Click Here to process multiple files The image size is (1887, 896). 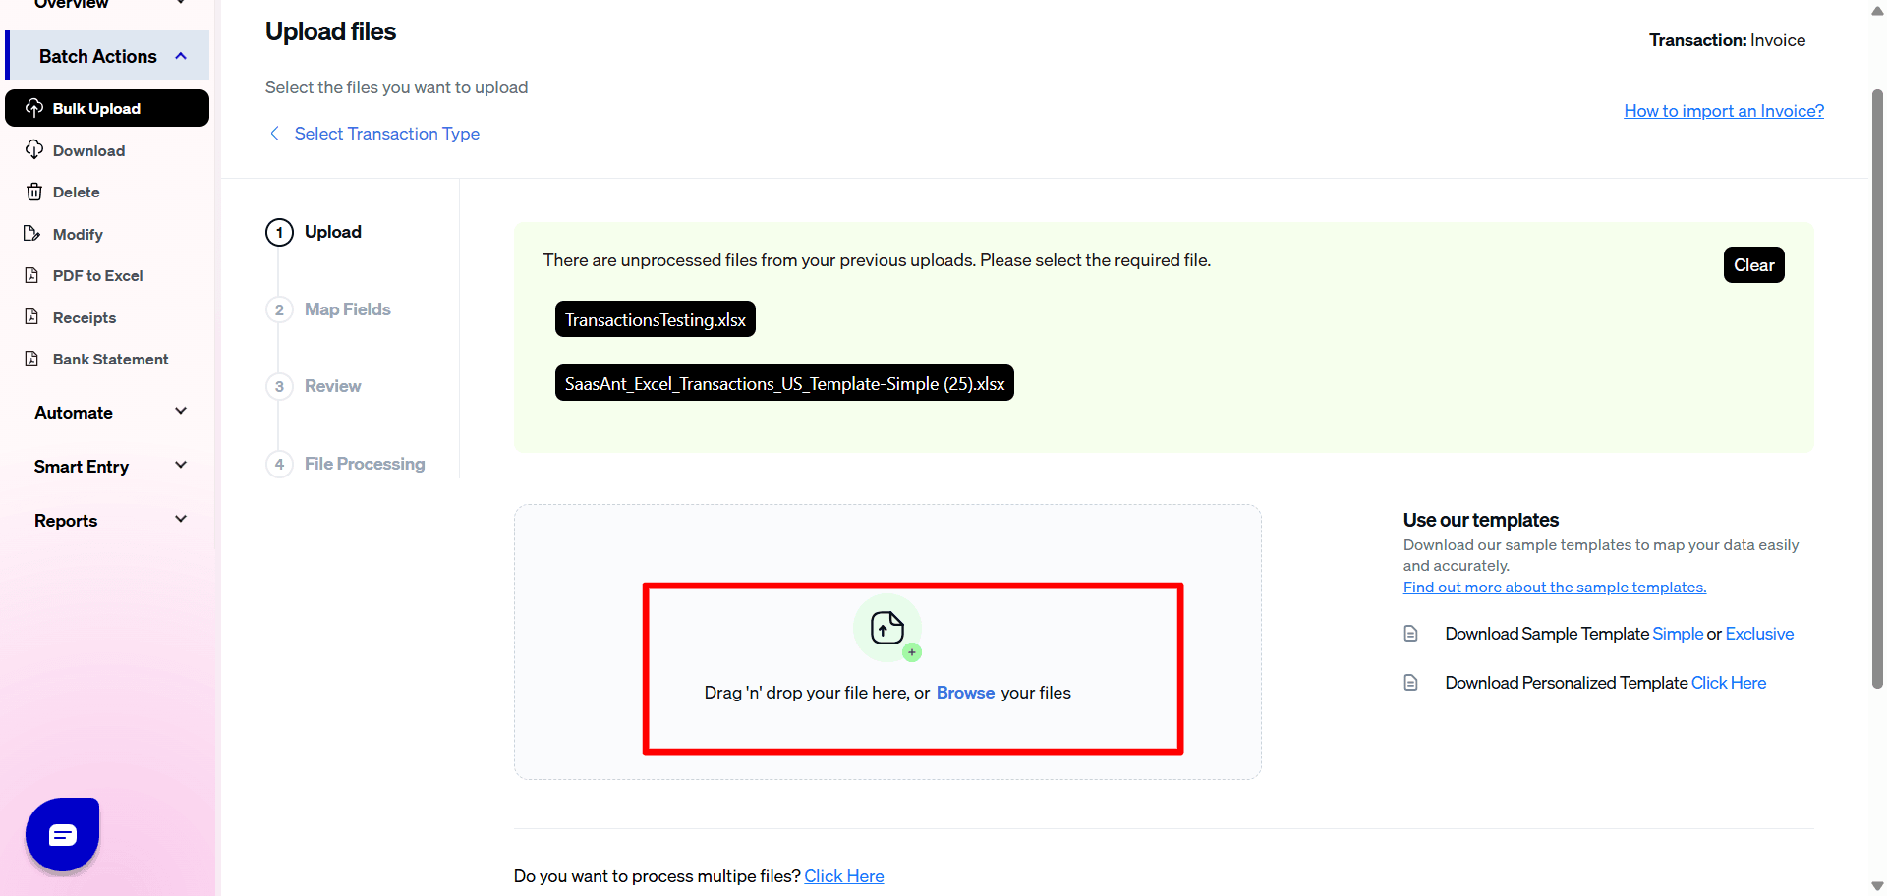(844, 876)
